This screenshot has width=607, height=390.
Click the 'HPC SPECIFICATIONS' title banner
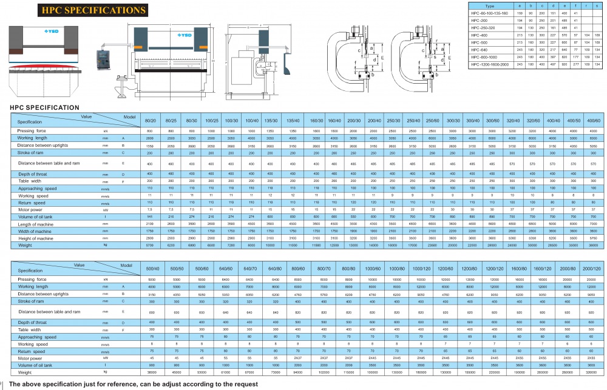[93, 10]
